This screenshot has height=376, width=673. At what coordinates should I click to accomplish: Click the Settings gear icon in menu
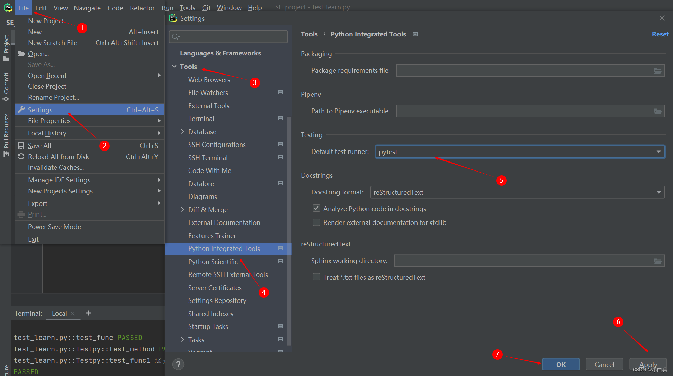pos(22,110)
